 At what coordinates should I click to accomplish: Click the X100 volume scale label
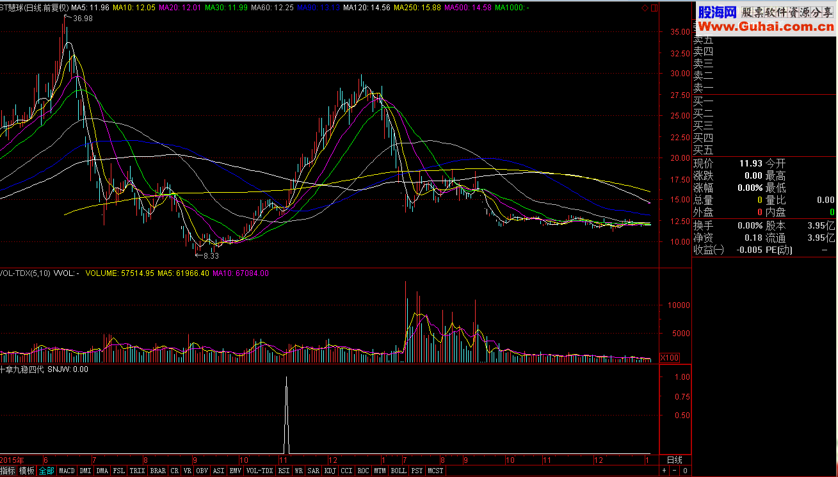click(x=669, y=357)
